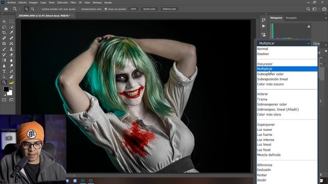Choose the Zoom Out magnifier option

point(33,9)
